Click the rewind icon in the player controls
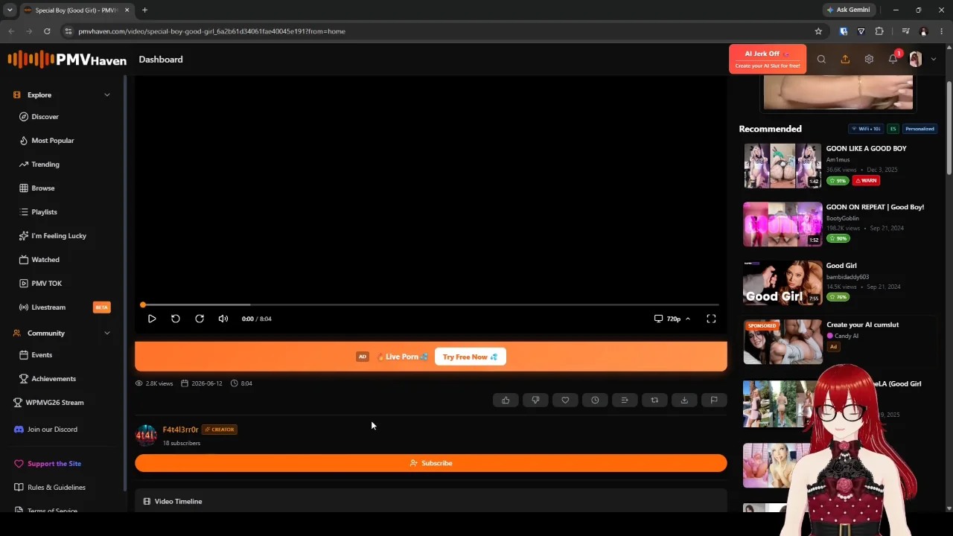The image size is (953, 536). tap(176, 319)
